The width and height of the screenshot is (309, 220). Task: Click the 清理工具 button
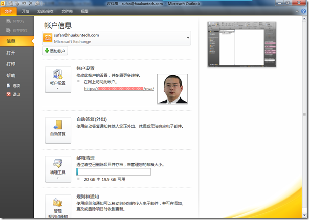click(x=58, y=169)
